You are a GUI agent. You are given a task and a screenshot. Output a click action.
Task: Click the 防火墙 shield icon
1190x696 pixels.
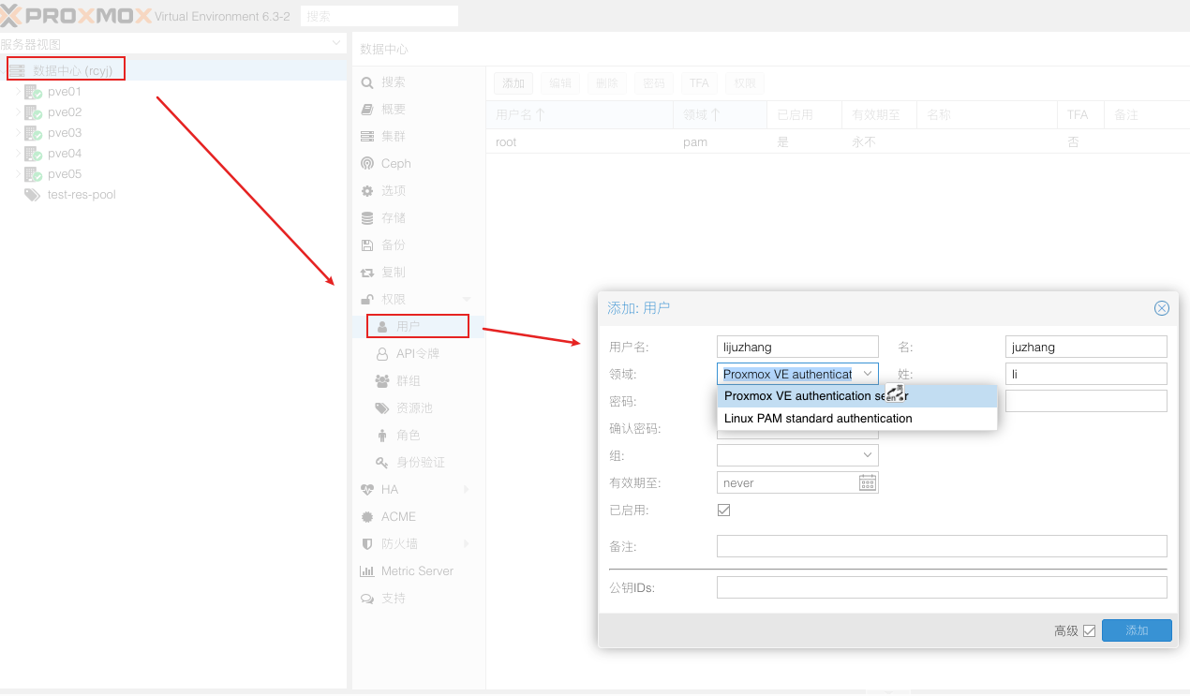[367, 544]
